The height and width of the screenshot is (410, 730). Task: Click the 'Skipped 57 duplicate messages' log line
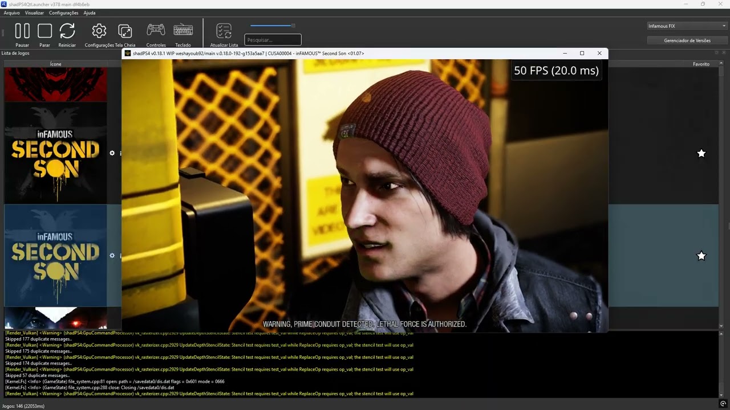38,375
